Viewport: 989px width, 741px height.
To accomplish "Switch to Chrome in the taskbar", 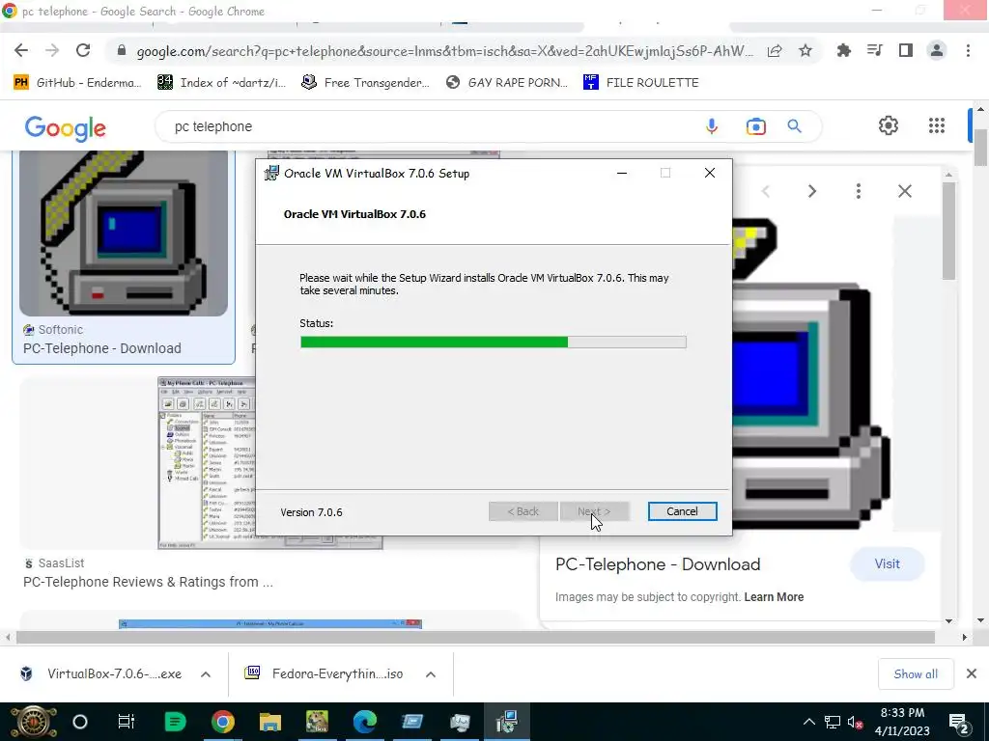I will coord(223,722).
